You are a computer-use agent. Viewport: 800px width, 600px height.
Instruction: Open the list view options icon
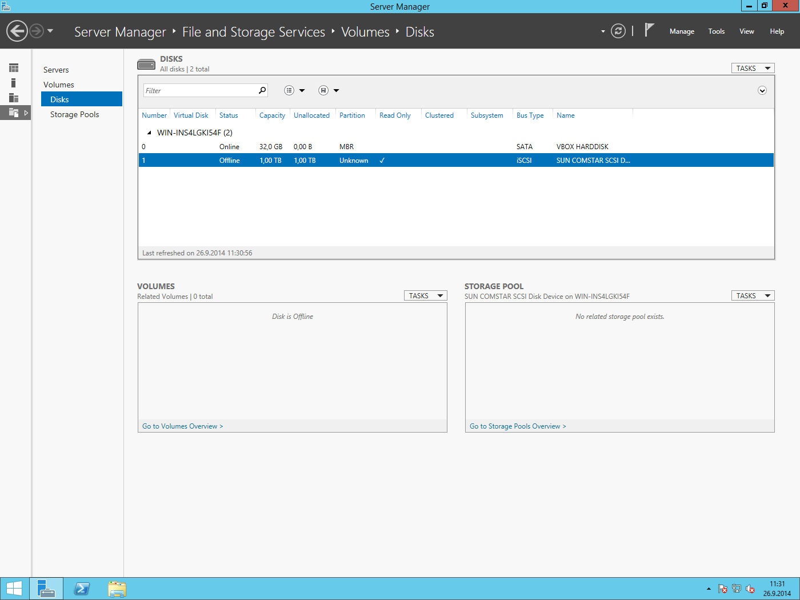coord(289,90)
